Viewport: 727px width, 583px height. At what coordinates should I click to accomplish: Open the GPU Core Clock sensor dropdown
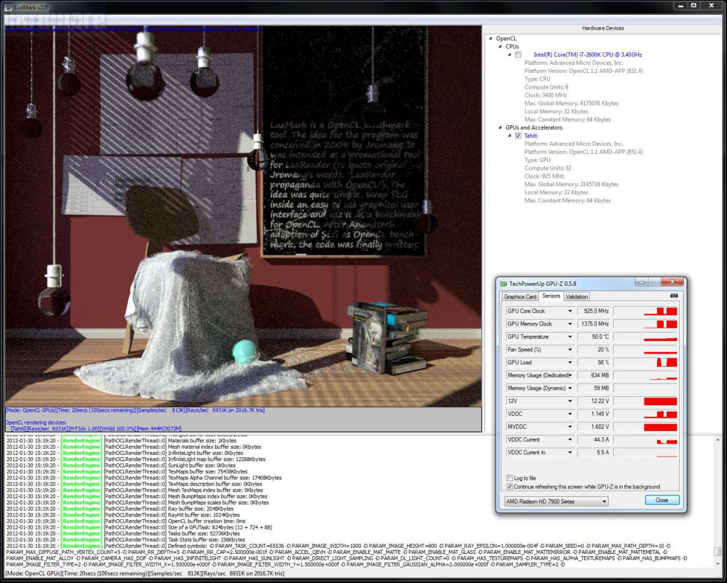(x=570, y=311)
